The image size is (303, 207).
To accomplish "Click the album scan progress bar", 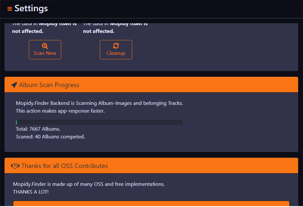I will [99, 122].
